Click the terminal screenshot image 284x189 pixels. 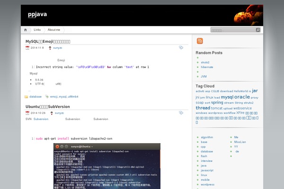point(106,166)
